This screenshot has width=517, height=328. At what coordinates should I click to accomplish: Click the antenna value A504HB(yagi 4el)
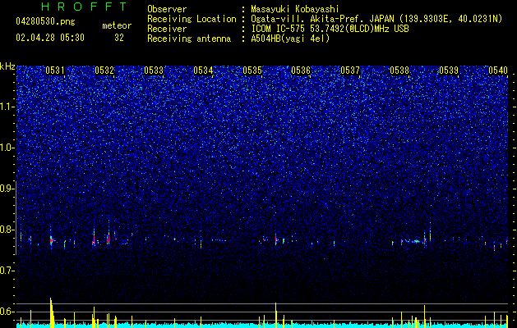coord(290,39)
